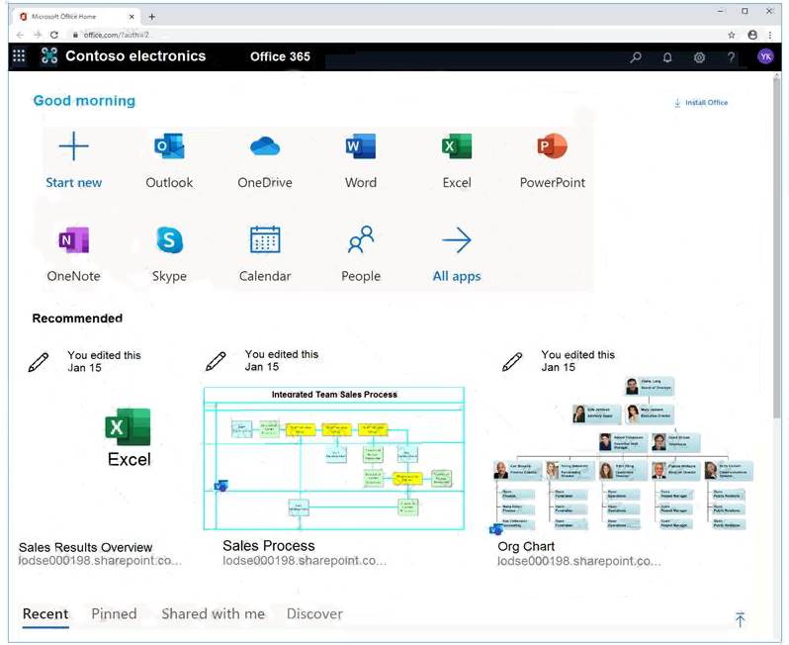Open the People app icon

click(361, 239)
